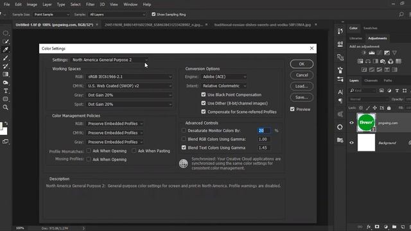Select the Gradient tool

(6, 74)
